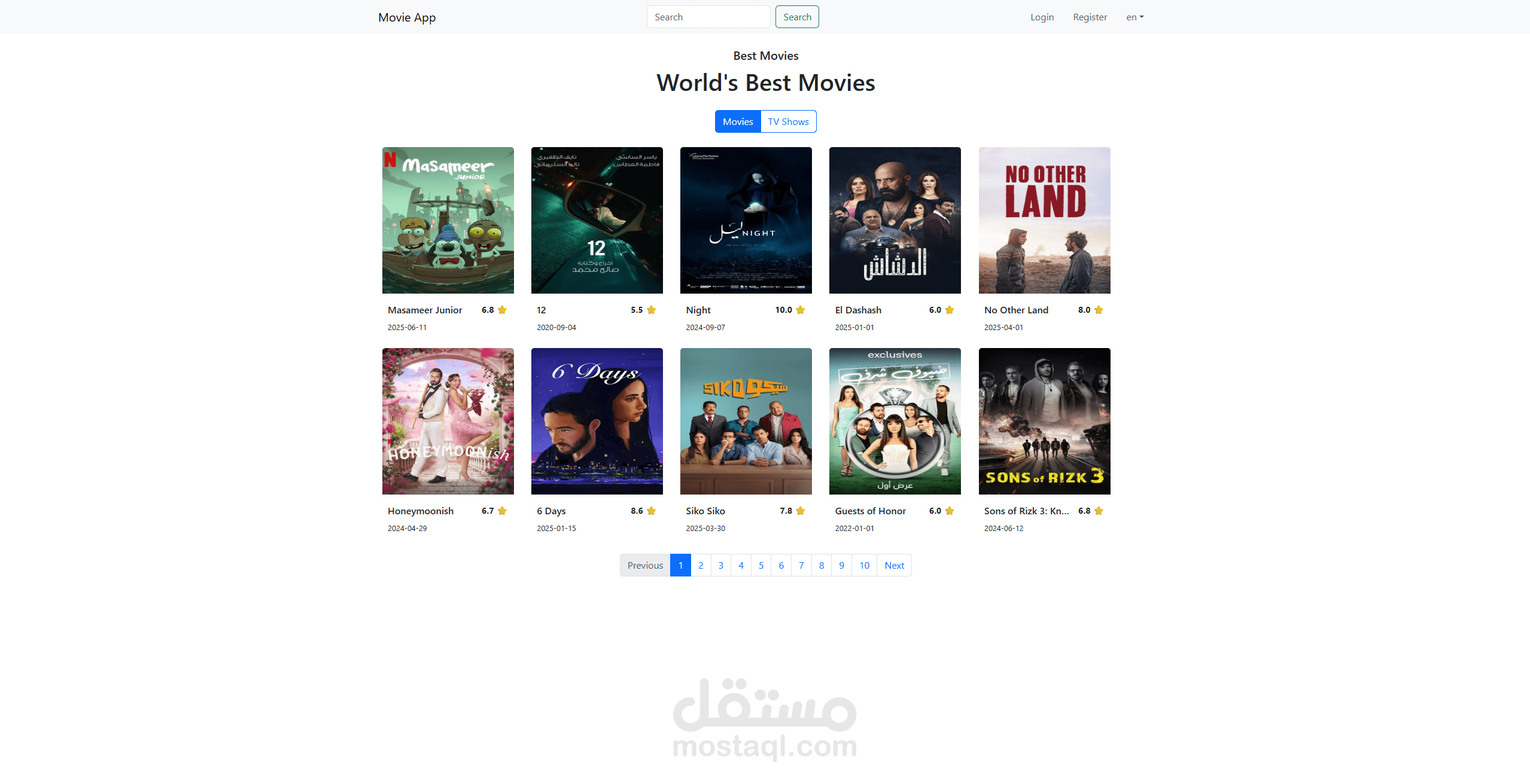Click the Guests of Honor title text
1530x778 pixels.
pos(871,511)
